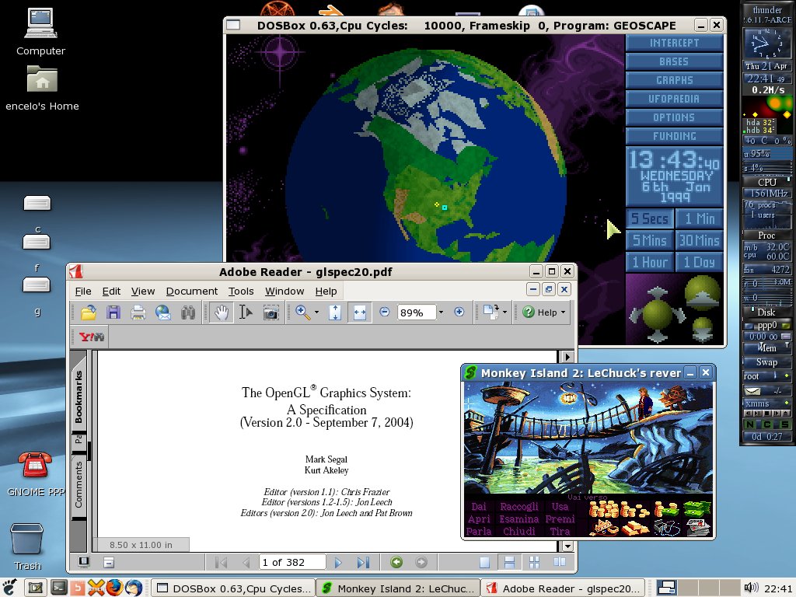Viewport: 796px width, 597px height.
Task: Click the Rotate/pages icon in the Reader toolbar
Action: [491, 312]
